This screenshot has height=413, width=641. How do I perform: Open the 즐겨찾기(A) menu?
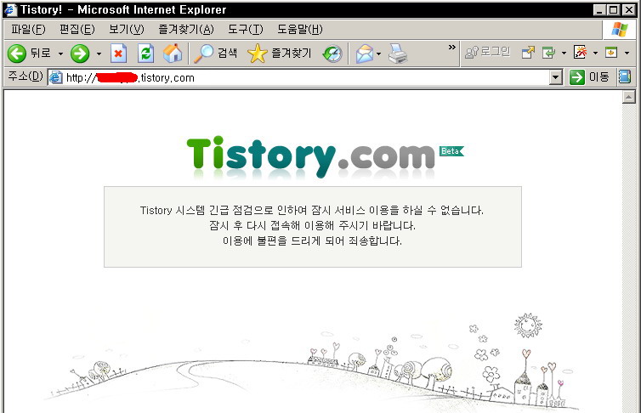pyautogui.click(x=186, y=29)
